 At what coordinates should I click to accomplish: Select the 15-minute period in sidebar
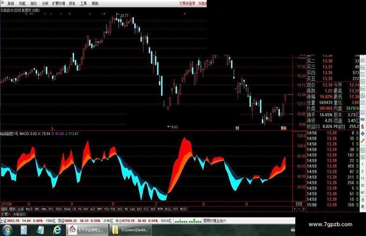[363, 178]
